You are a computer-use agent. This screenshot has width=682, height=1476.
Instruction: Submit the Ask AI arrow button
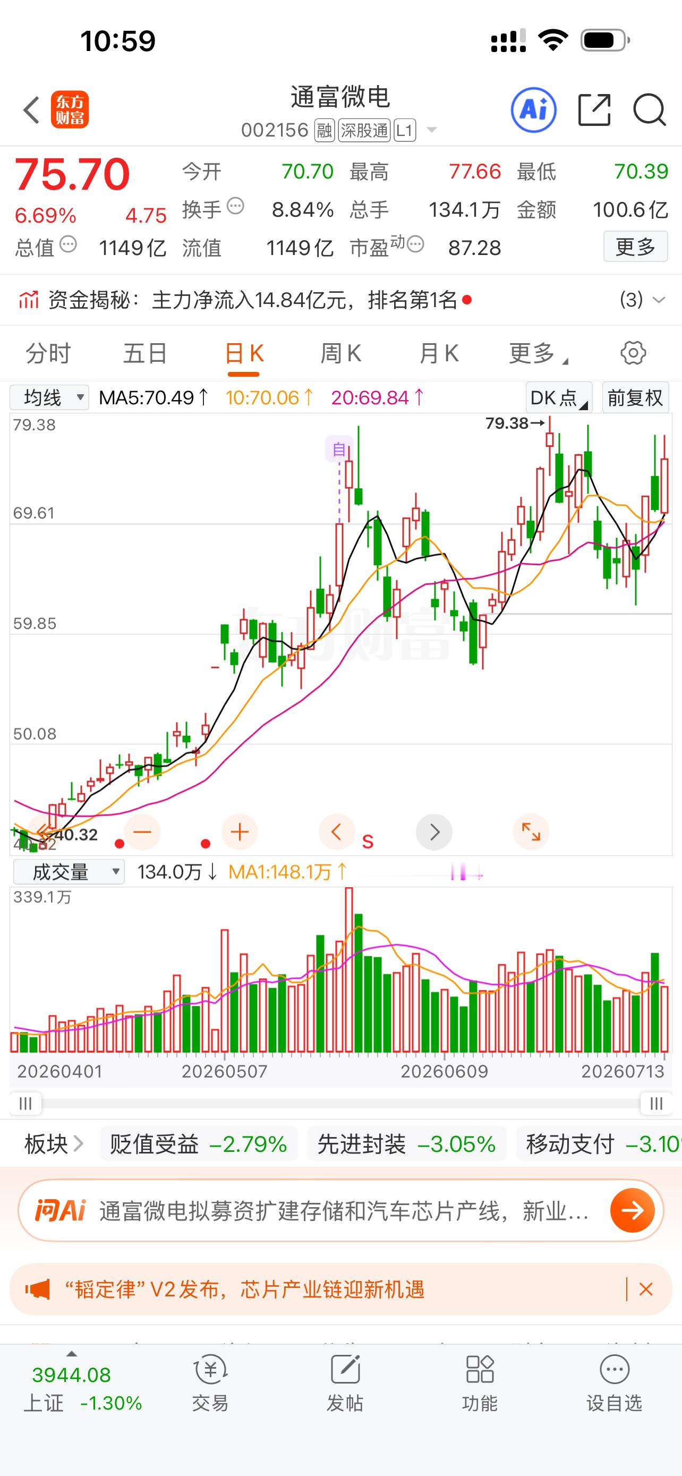tap(632, 1210)
